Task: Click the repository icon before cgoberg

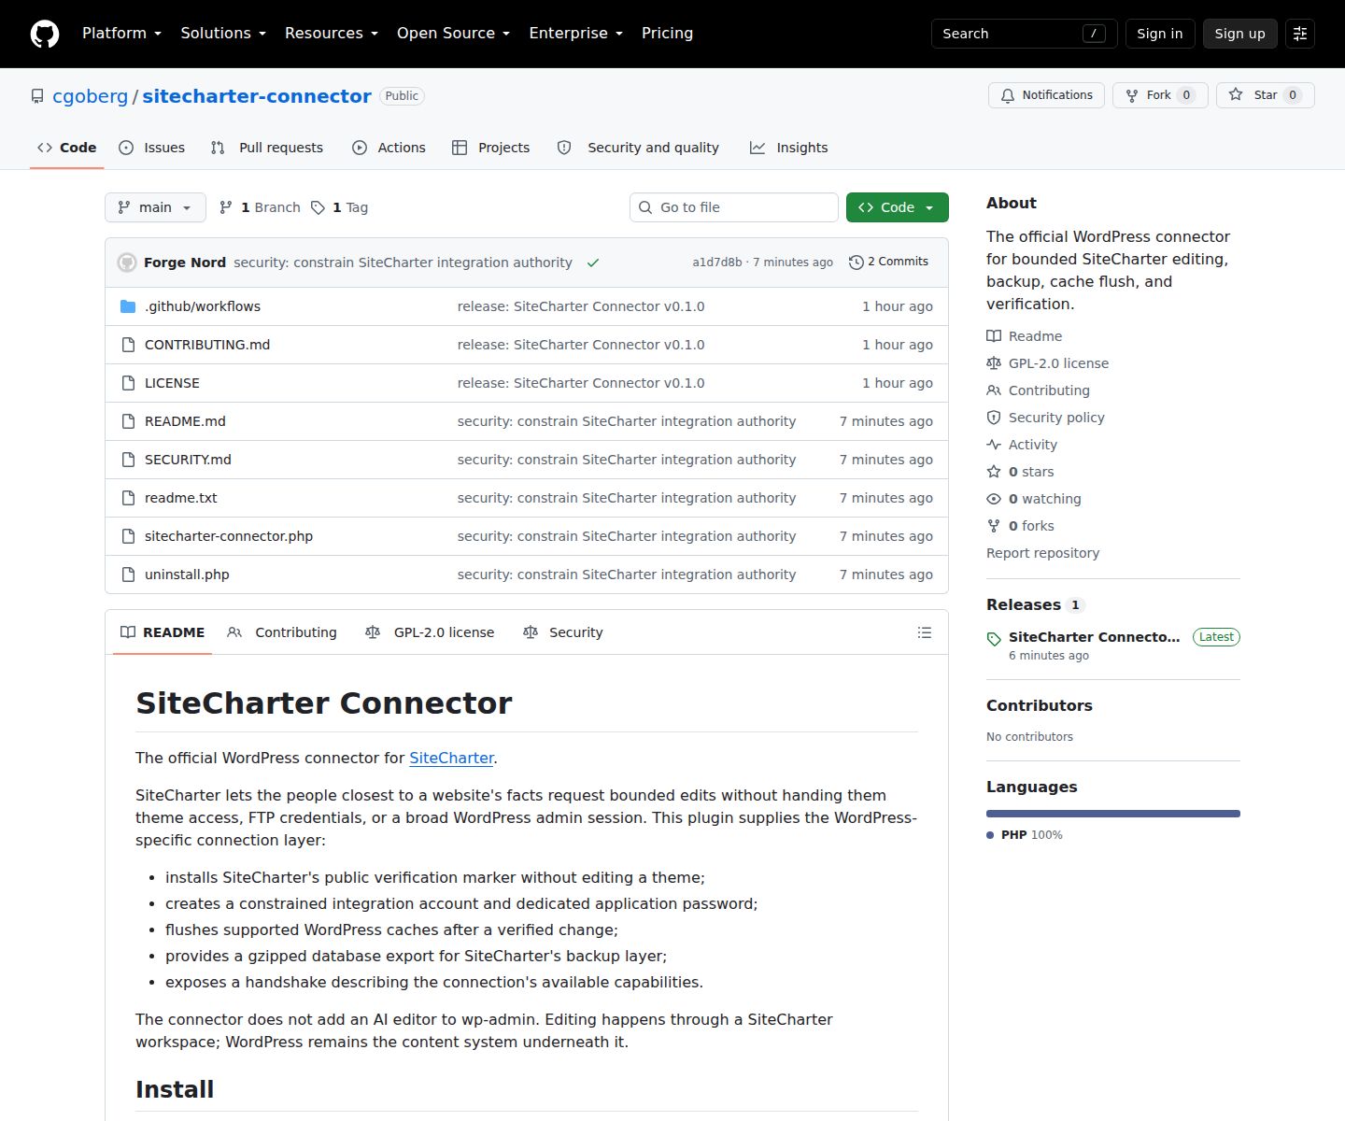Action: click(x=37, y=96)
